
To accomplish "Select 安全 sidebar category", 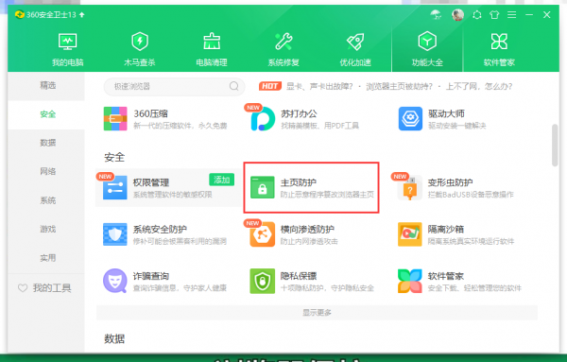I will (47, 114).
